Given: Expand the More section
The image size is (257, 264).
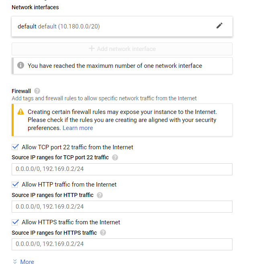Looking at the screenshot, I should click(23, 262).
